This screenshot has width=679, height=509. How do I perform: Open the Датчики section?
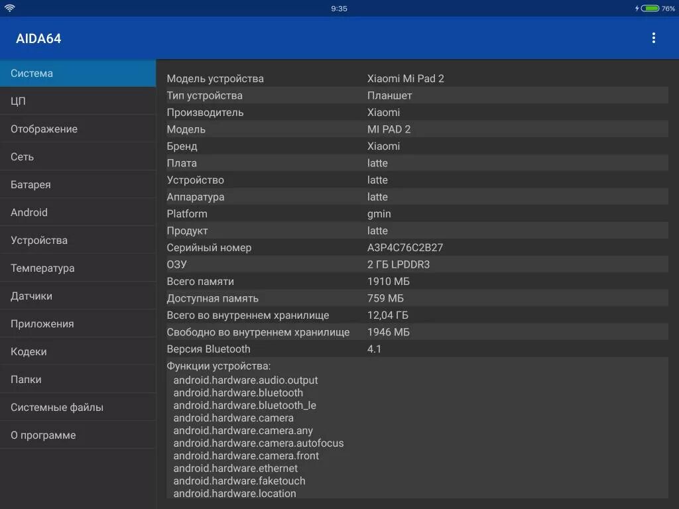(78, 296)
